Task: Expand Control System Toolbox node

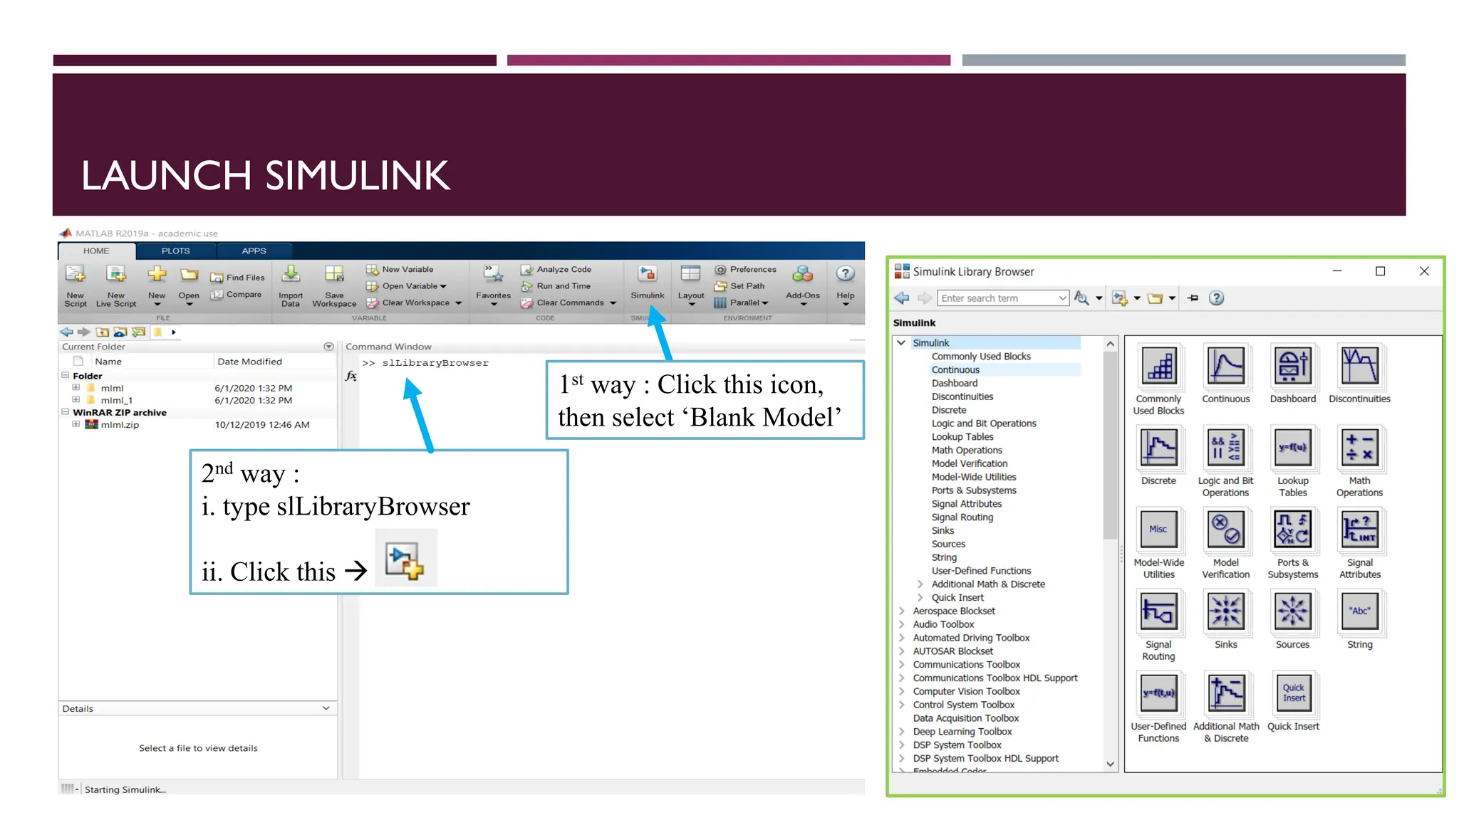Action: pyautogui.click(x=901, y=705)
